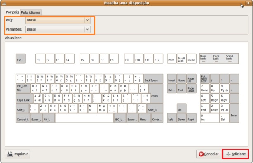Open the País dropdown set to Brasil
This screenshot has height=163, width=253.
point(58,20)
